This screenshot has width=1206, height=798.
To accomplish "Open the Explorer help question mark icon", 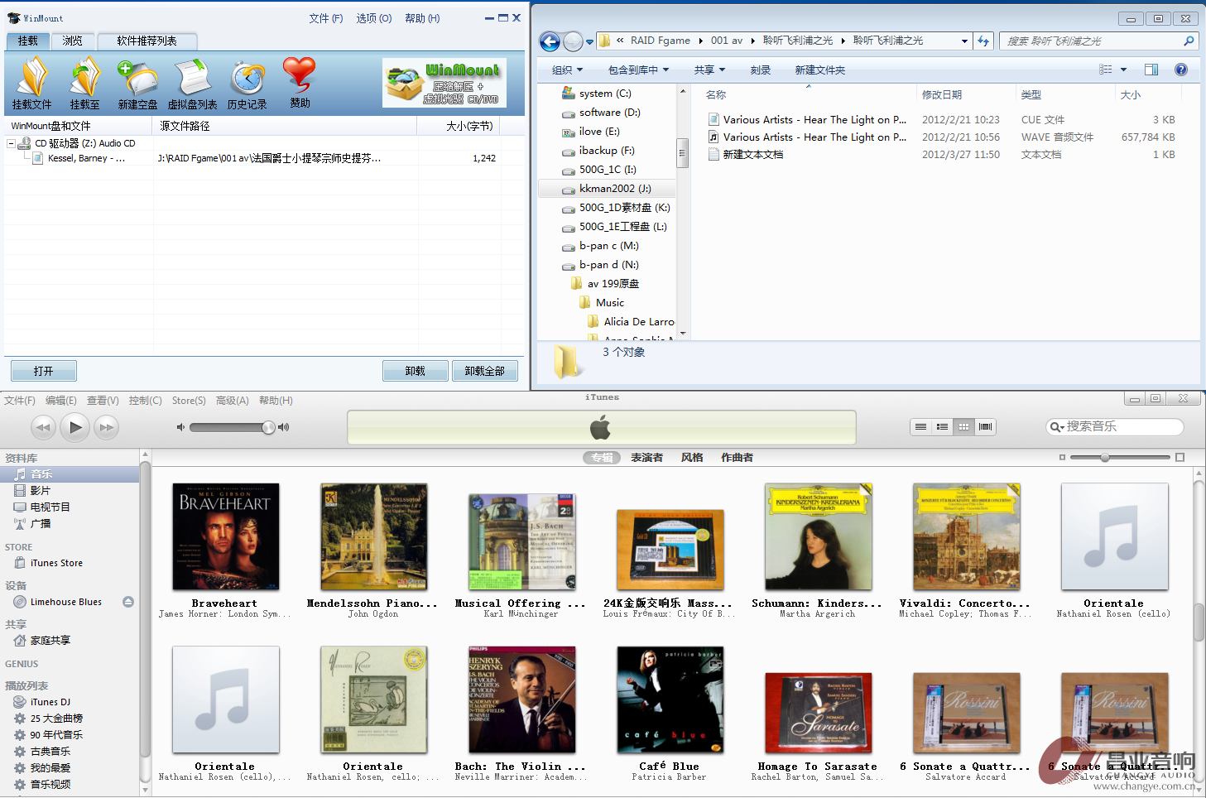I will point(1181,70).
